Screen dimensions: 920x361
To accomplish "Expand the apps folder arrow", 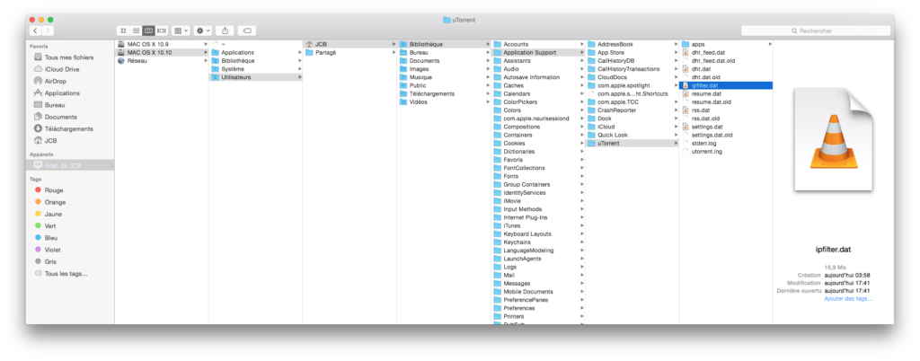I will coord(770,44).
